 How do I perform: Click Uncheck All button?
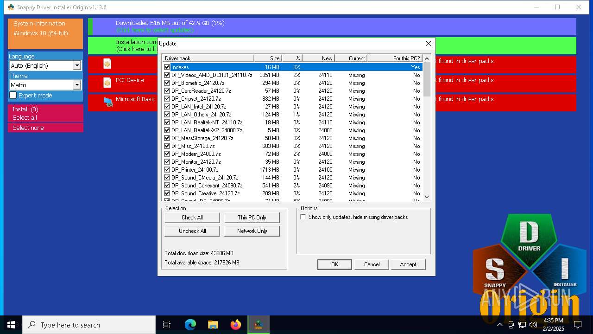coord(192,231)
